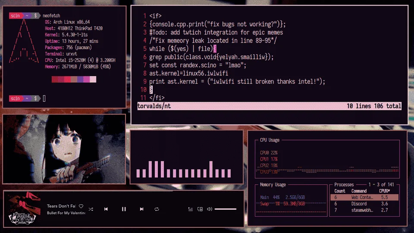Click the CPU1 17% label
The width and height of the screenshot is (414, 233).
[269, 159]
